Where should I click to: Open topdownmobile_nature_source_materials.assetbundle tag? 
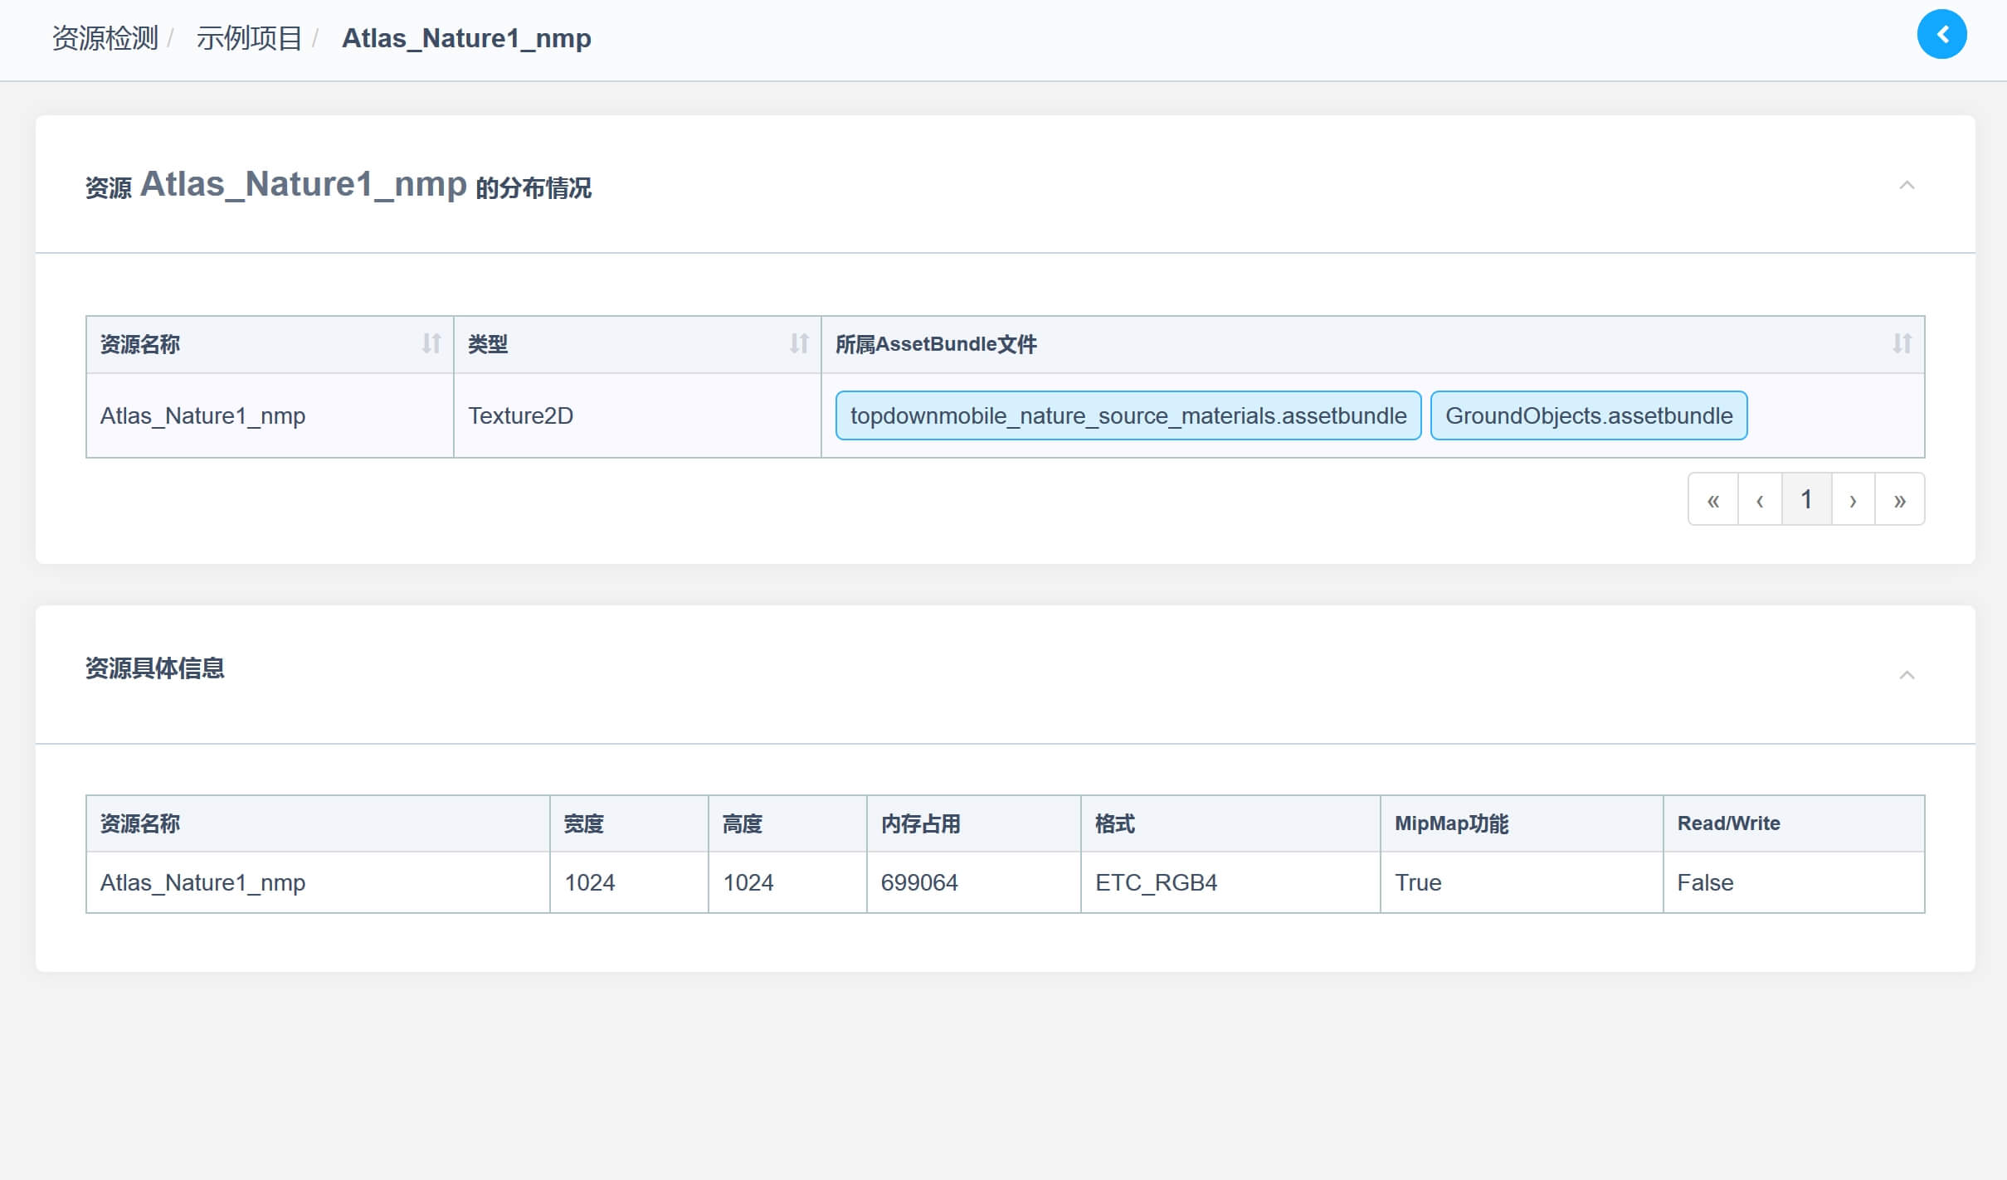point(1128,415)
